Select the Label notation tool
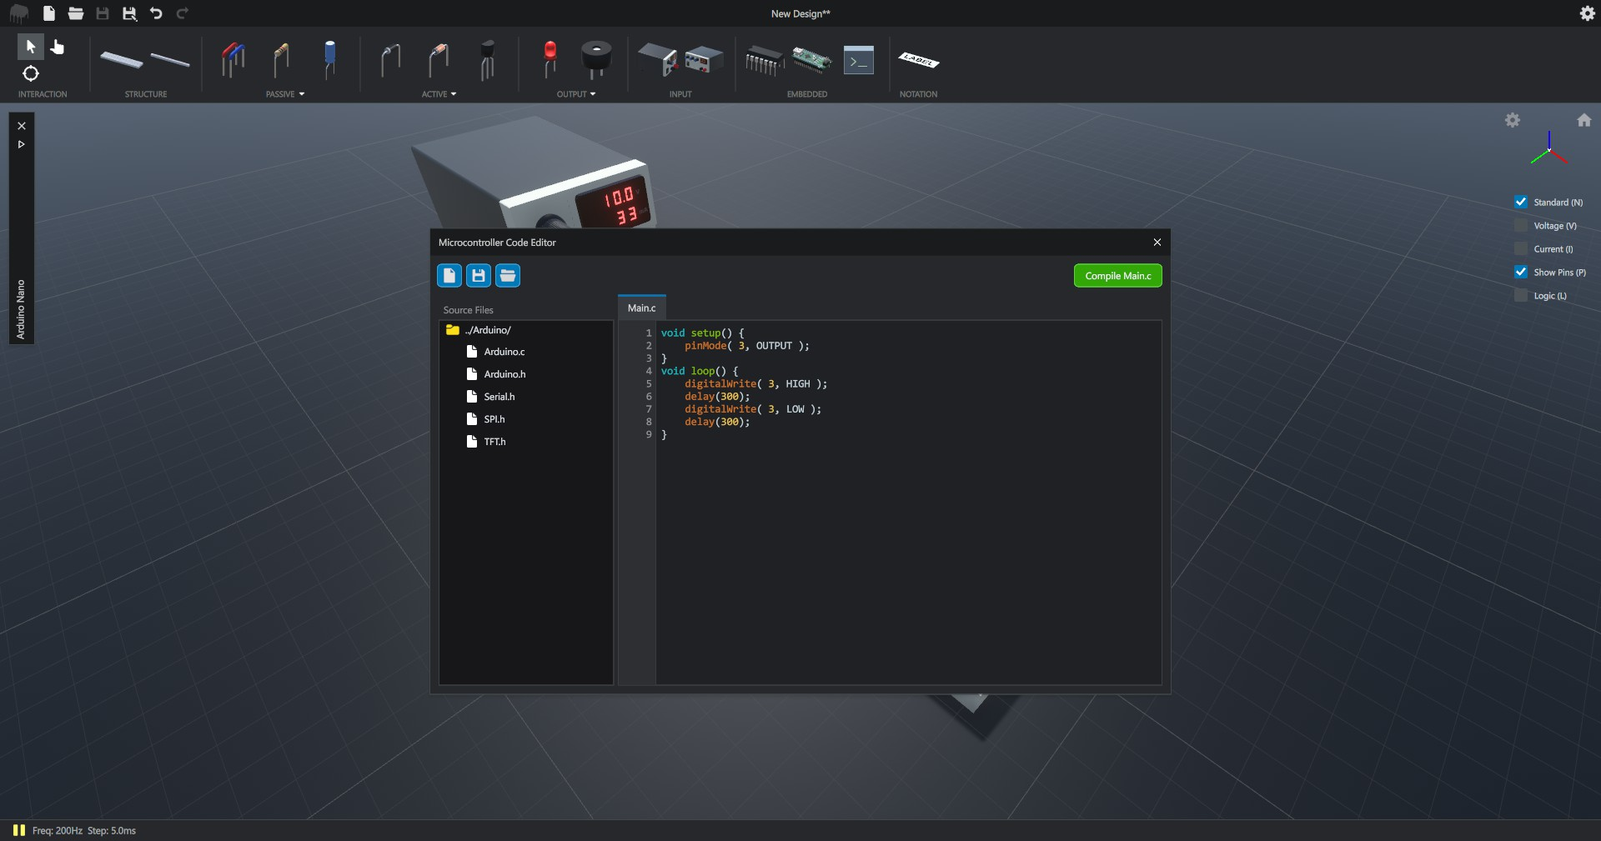 pos(918,60)
